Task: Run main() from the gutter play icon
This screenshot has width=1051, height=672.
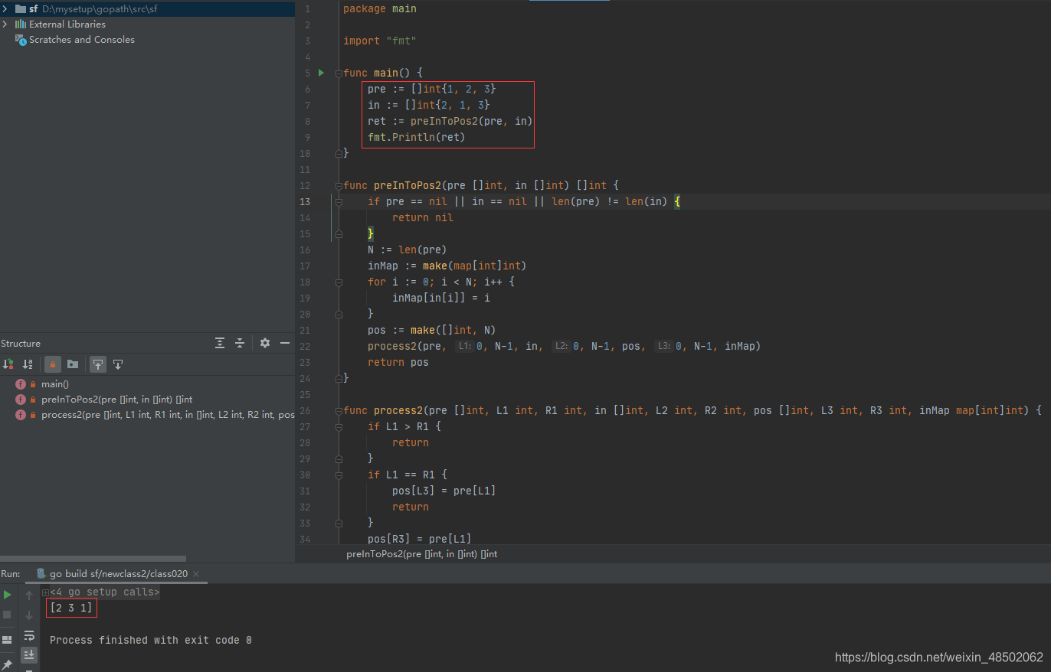Action: click(322, 73)
